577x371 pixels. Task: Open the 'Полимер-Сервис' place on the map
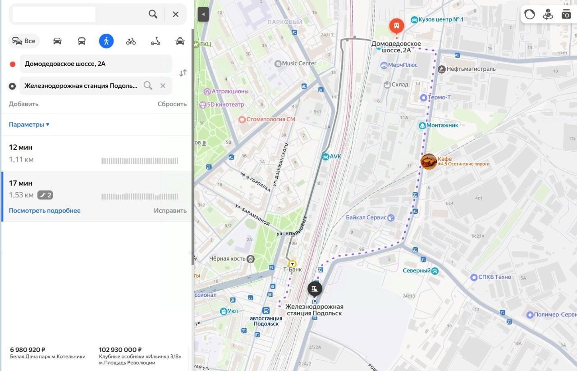click(x=551, y=315)
